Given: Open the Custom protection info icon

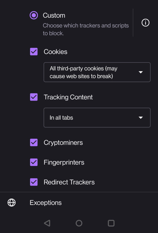Looking at the screenshot, I should pyautogui.click(x=145, y=23).
